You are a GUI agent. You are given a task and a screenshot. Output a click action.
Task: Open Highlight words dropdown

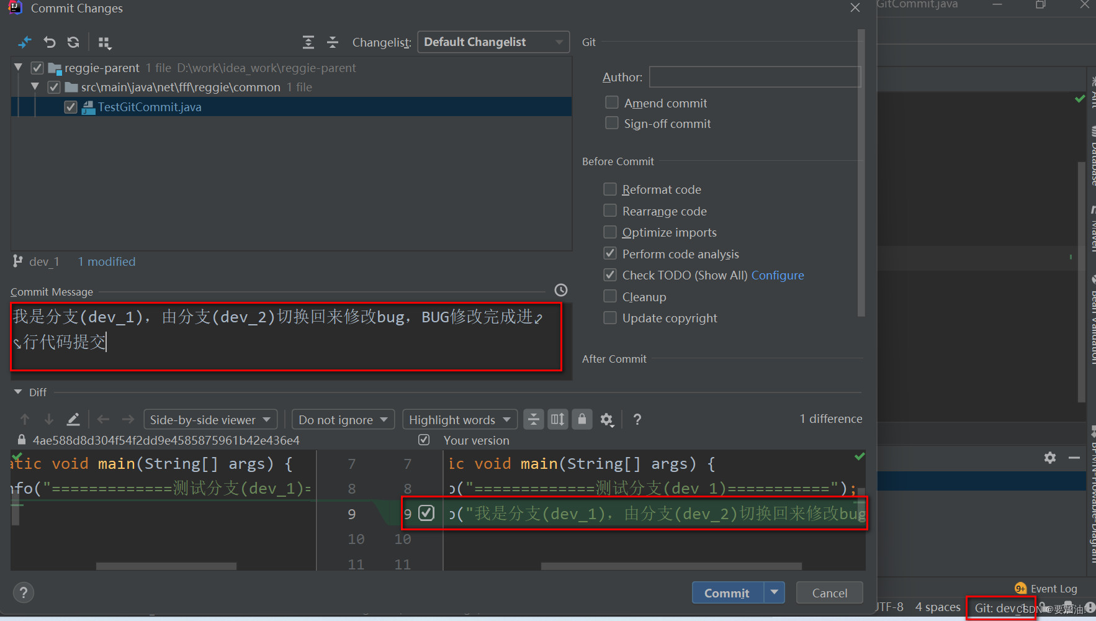(x=460, y=419)
